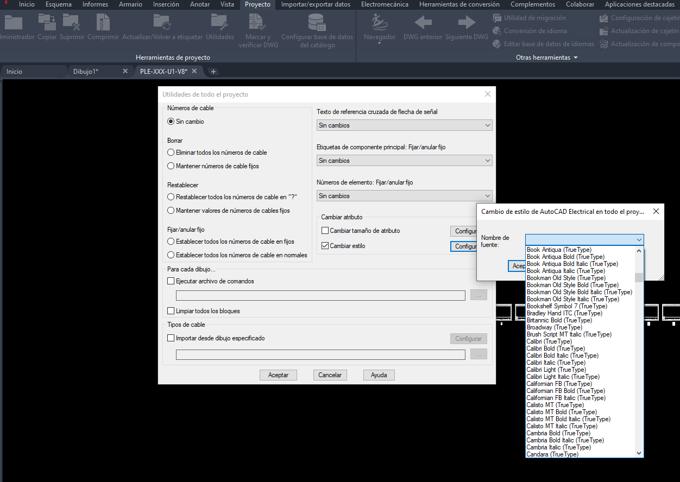680x482 pixels.
Task: Open the Navegador surfer icon
Action: [380, 22]
